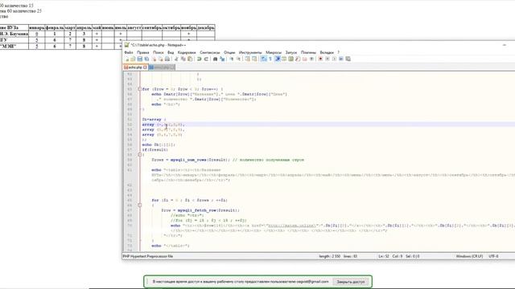Collapse the fold marker at the if($result) block
The image size is (515, 289).
(139, 155)
